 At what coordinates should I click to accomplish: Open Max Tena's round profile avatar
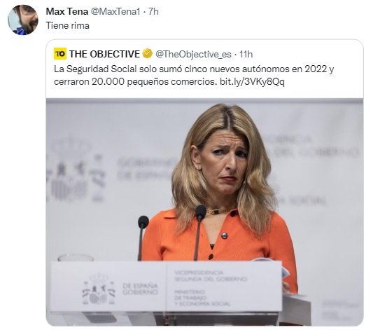23,20
